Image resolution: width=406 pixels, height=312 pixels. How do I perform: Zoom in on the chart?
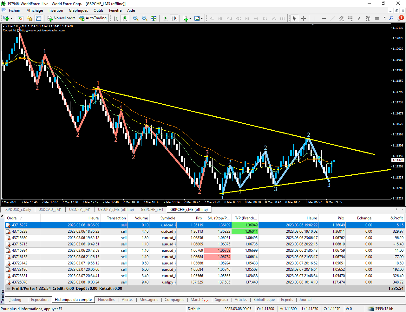pos(136,18)
